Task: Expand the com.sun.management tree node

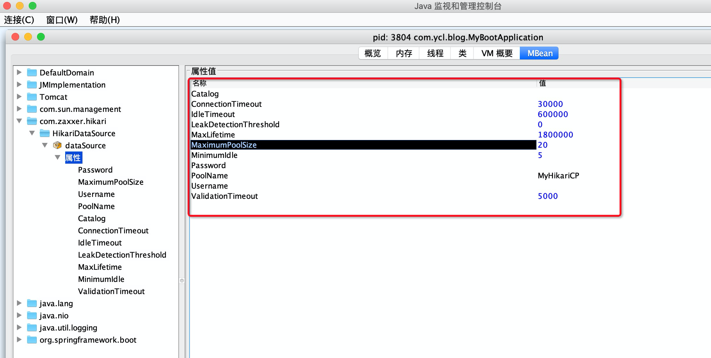Action: coord(19,109)
